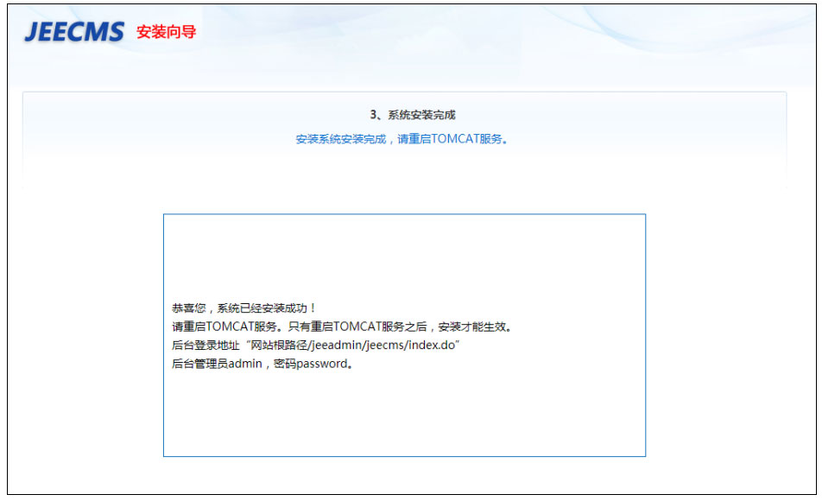Viewport: 822px width, 501px height.
Task: Click the admin username text
Action: (244, 364)
